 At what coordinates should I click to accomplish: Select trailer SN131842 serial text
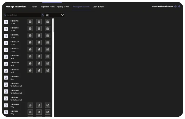click(14, 97)
